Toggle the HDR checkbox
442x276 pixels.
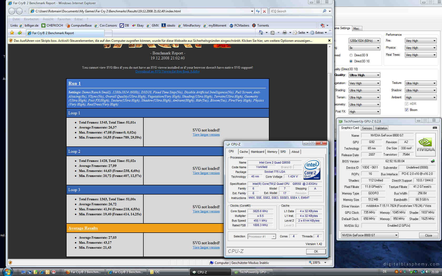(406, 104)
